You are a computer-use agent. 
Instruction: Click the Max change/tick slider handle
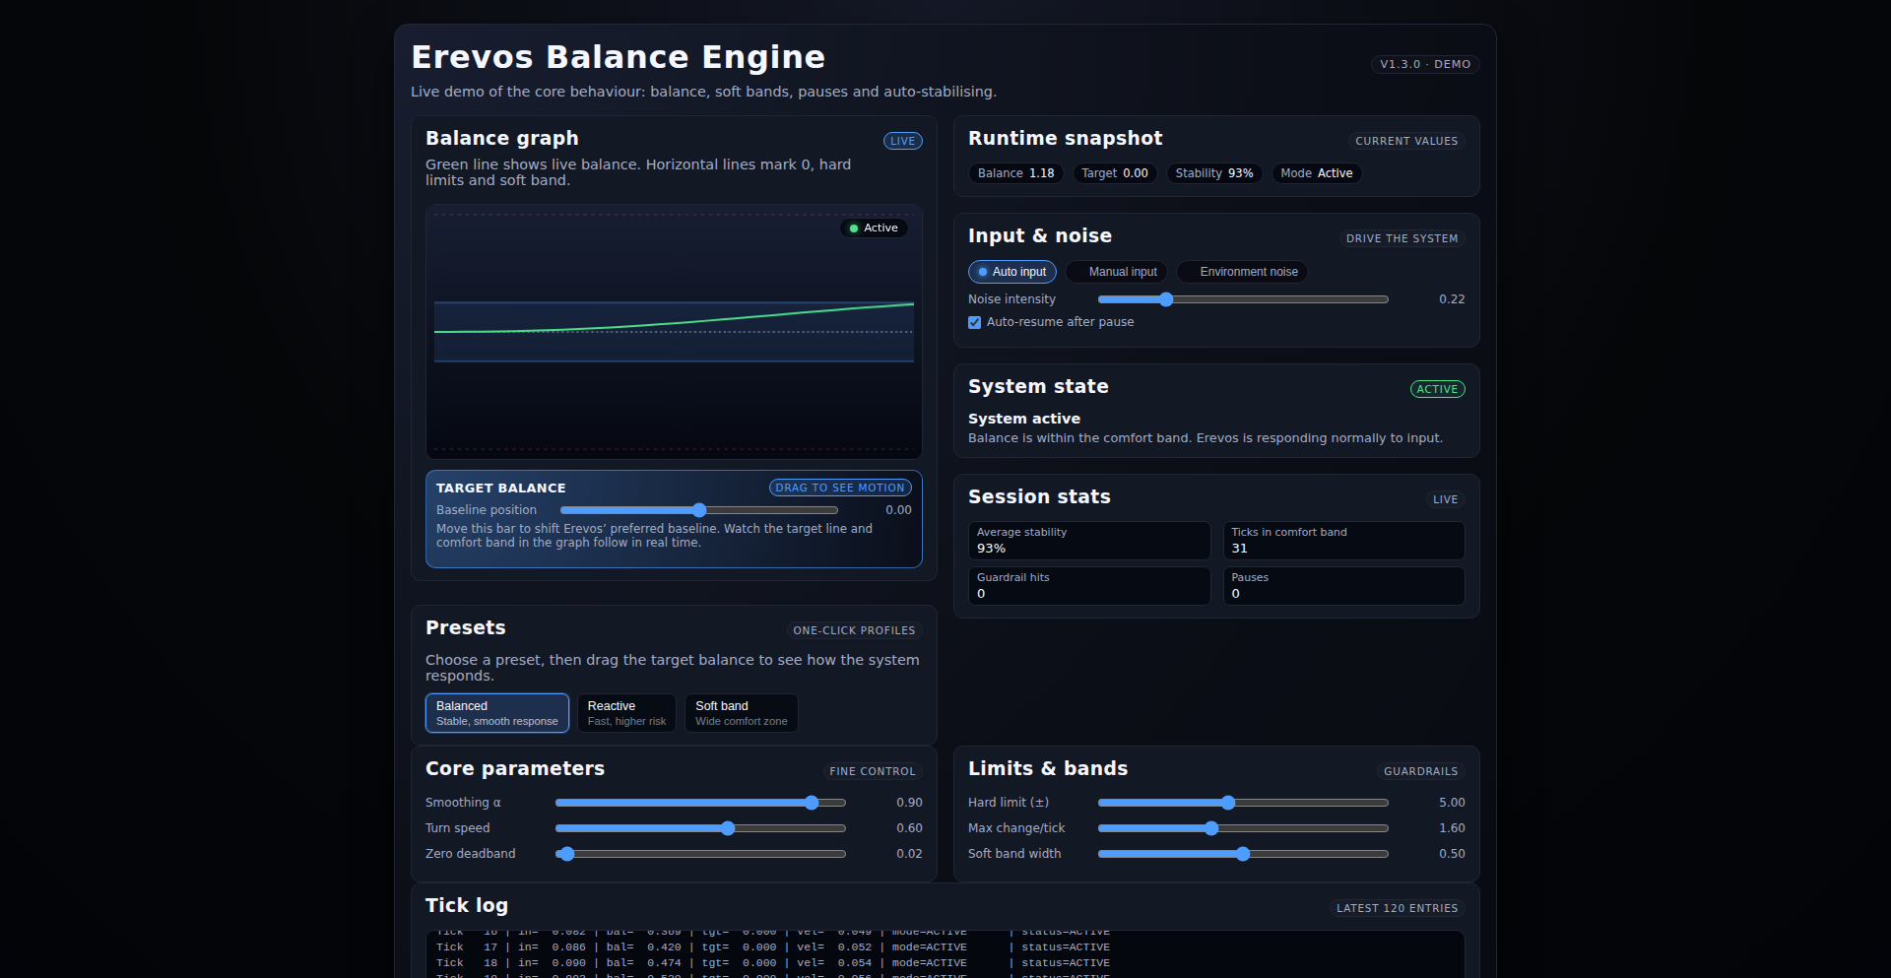pyautogui.click(x=1211, y=828)
